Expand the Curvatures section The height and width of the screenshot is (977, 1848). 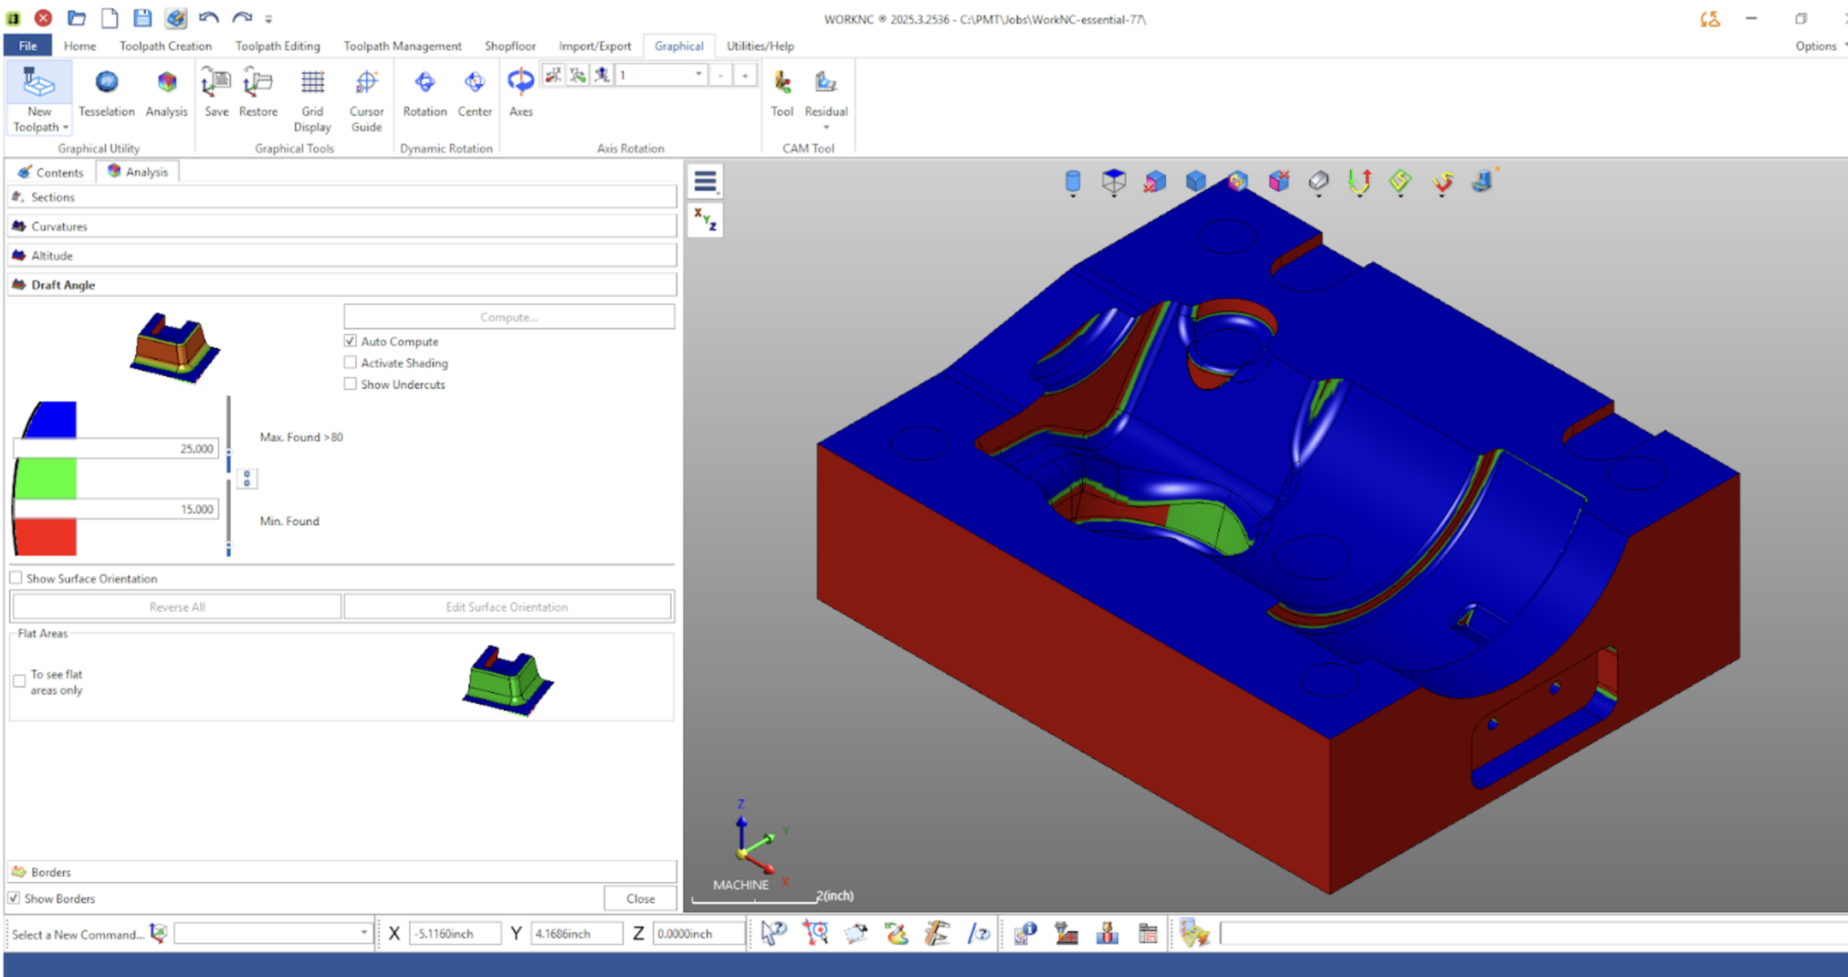tap(342, 226)
